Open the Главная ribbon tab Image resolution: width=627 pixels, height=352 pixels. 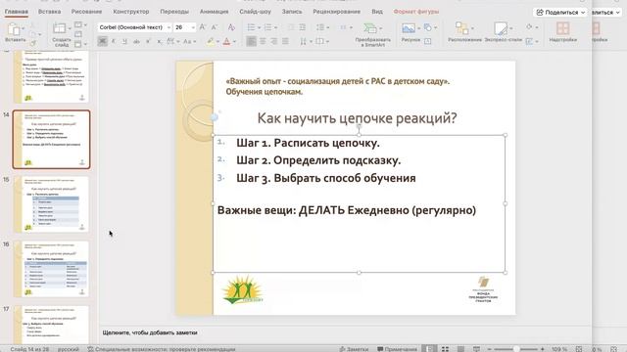tap(17, 12)
